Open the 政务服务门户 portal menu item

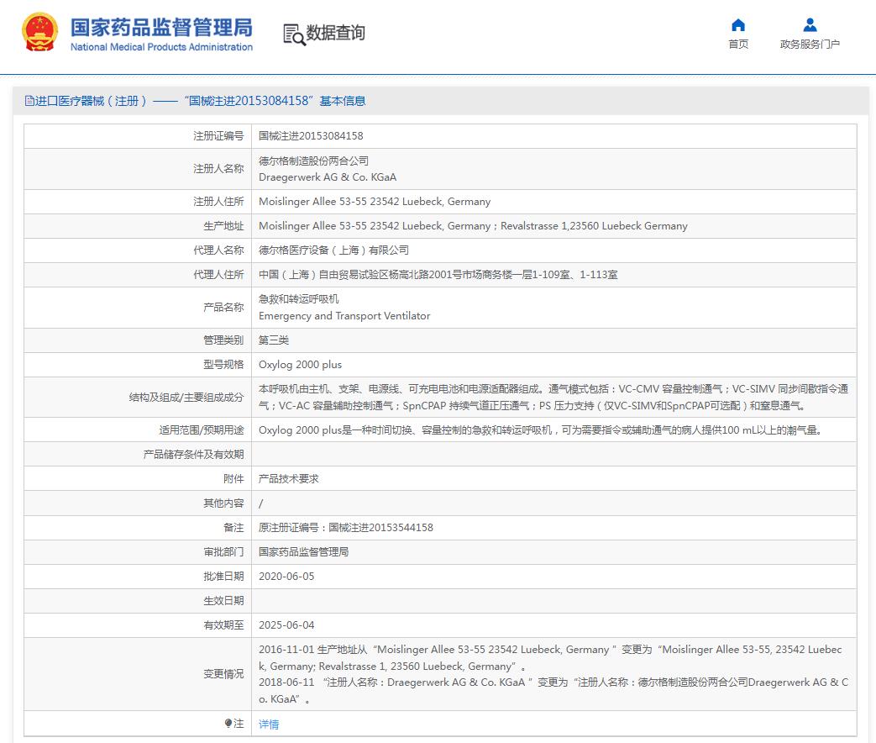click(809, 44)
